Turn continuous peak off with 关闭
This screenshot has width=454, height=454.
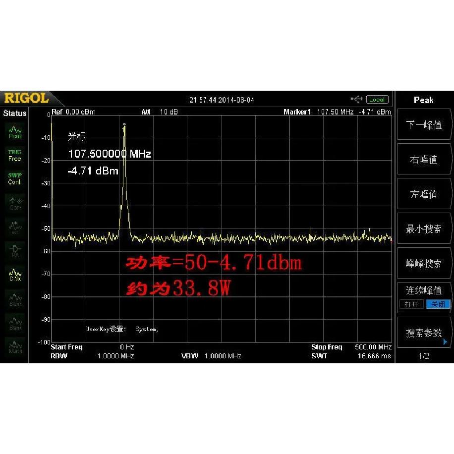pos(438,304)
